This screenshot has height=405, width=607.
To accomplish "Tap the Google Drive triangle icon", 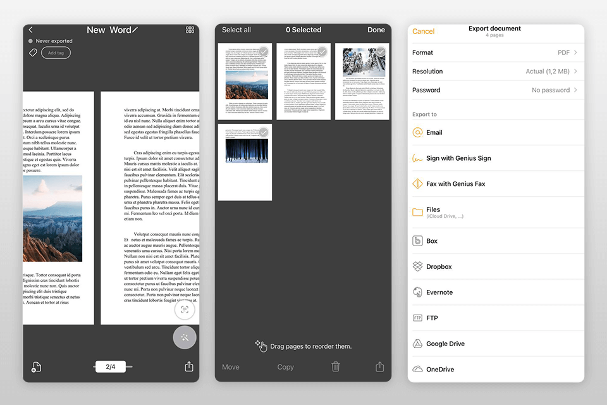I will 417,344.
